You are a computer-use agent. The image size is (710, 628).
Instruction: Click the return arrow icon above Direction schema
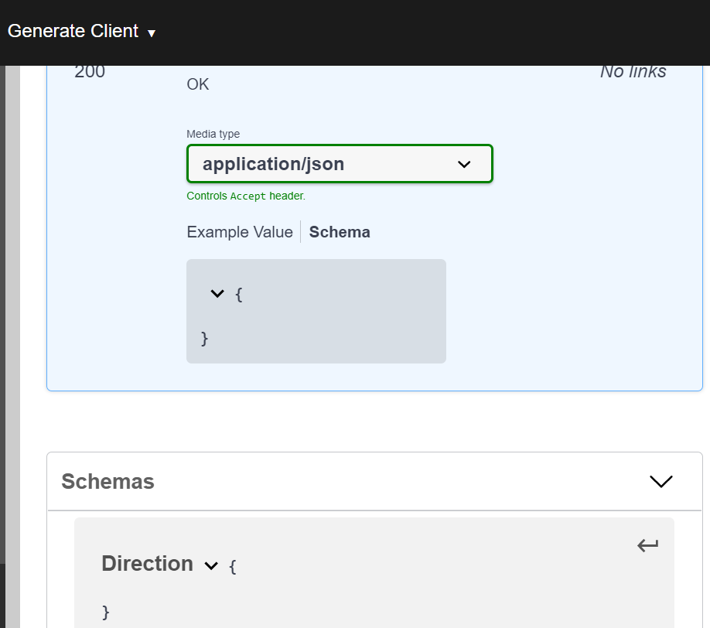point(647,544)
